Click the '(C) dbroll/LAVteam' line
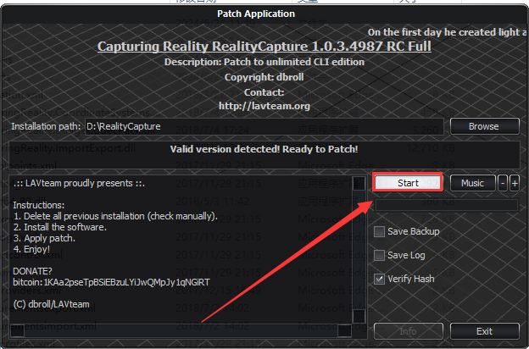Viewport: 529px width, 349px height. point(51,304)
